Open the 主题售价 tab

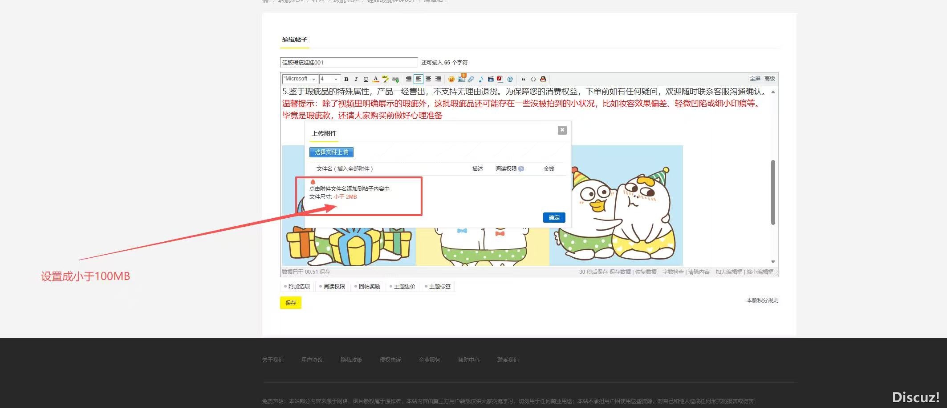(402, 287)
